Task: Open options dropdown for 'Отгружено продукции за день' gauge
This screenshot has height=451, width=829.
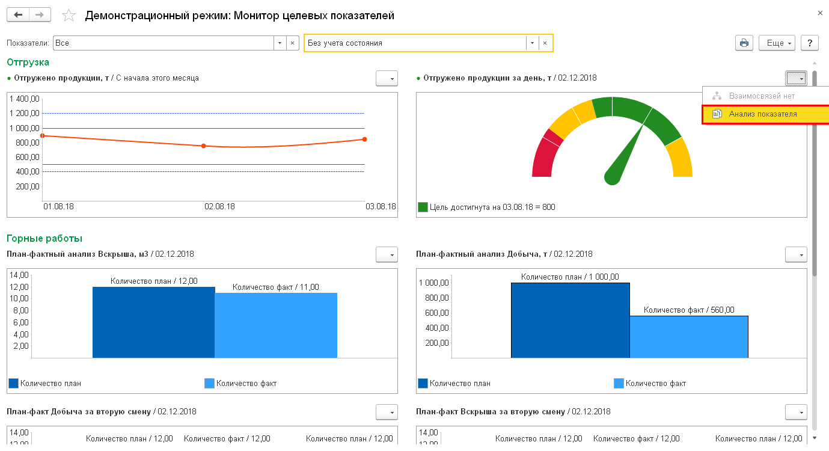Action: pos(796,79)
